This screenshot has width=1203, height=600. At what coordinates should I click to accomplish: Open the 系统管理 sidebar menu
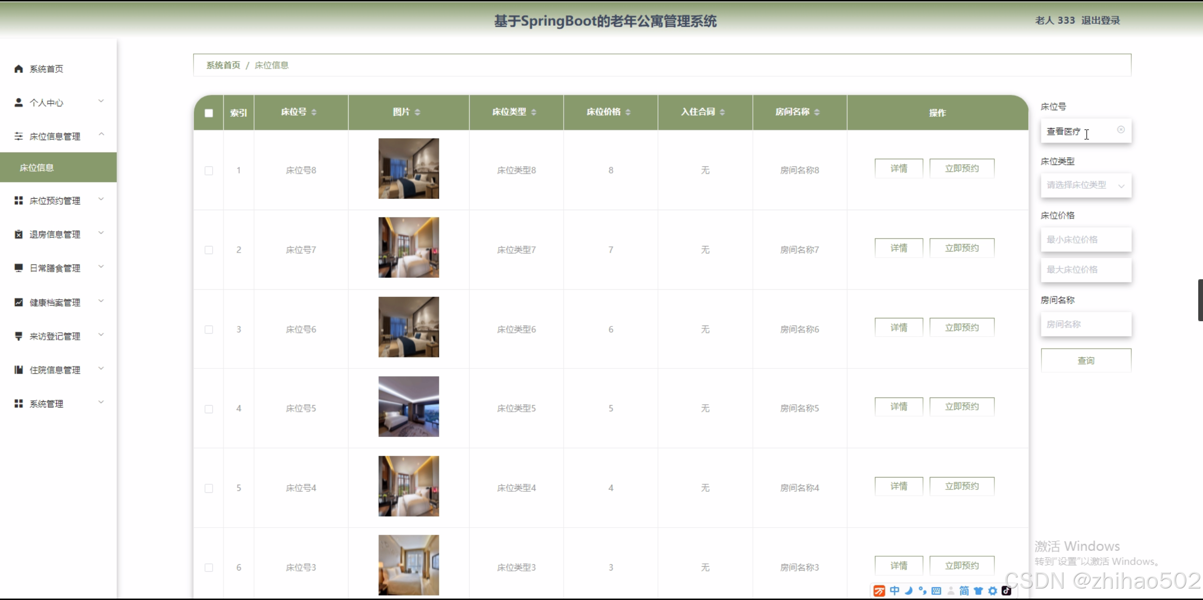tap(58, 404)
